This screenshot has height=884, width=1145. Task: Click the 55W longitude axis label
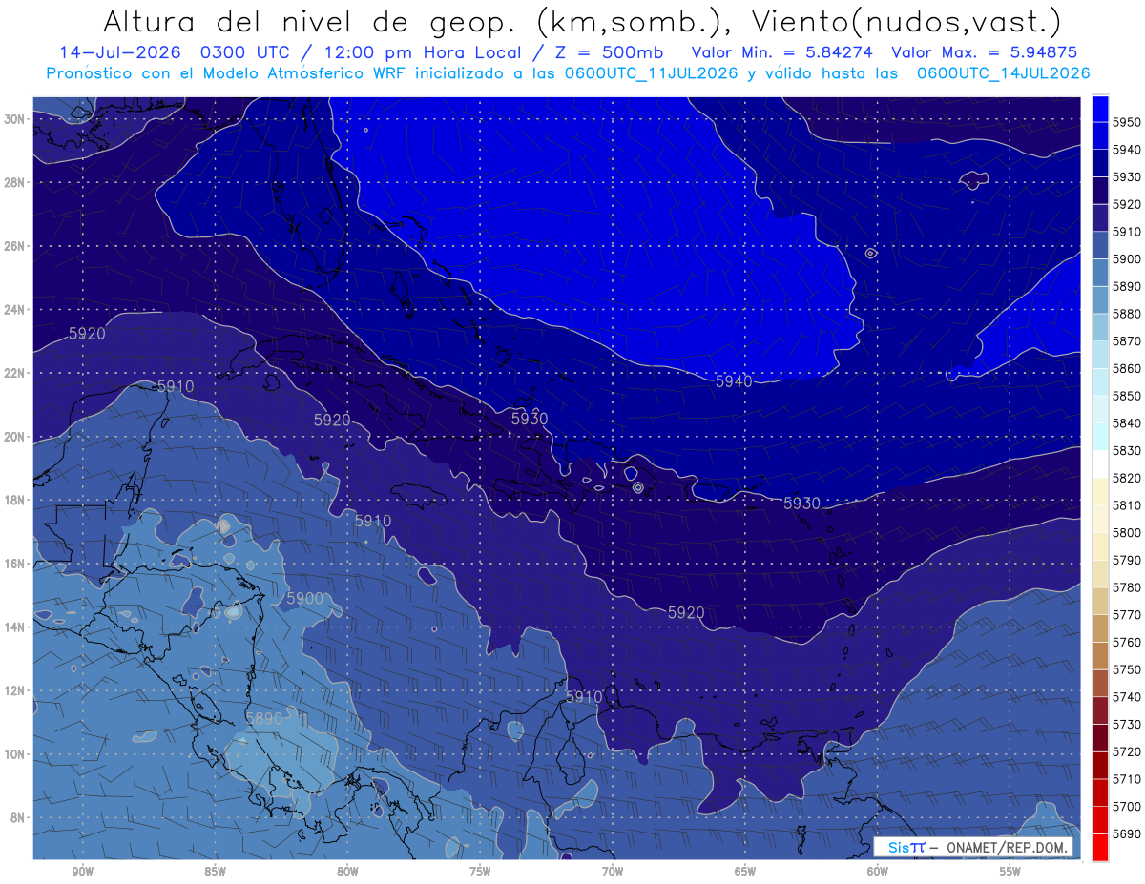click(x=1010, y=872)
